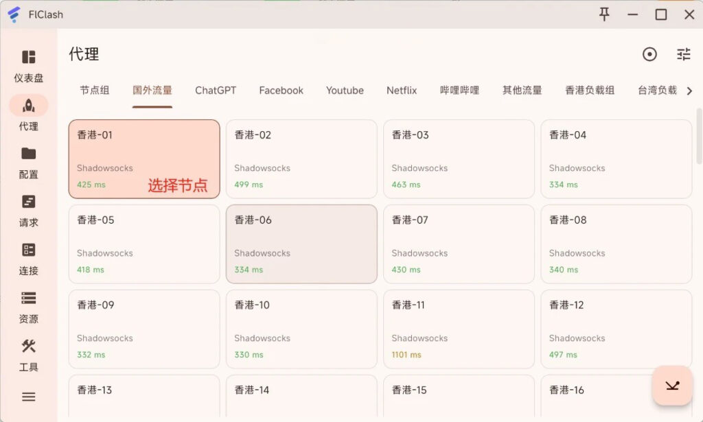Switch to the ChatGPT tab
The height and width of the screenshot is (422, 703).
tap(216, 90)
